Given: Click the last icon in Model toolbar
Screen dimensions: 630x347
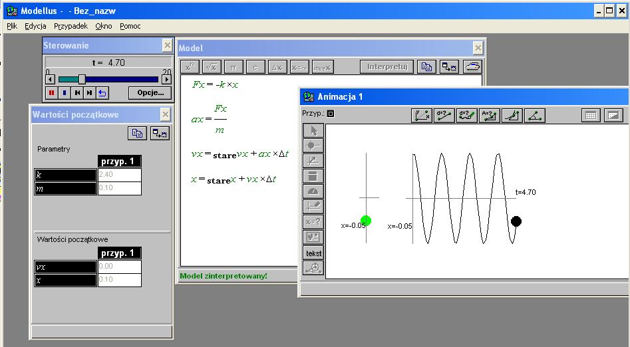Looking at the screenshot, I should pos(472,66).
